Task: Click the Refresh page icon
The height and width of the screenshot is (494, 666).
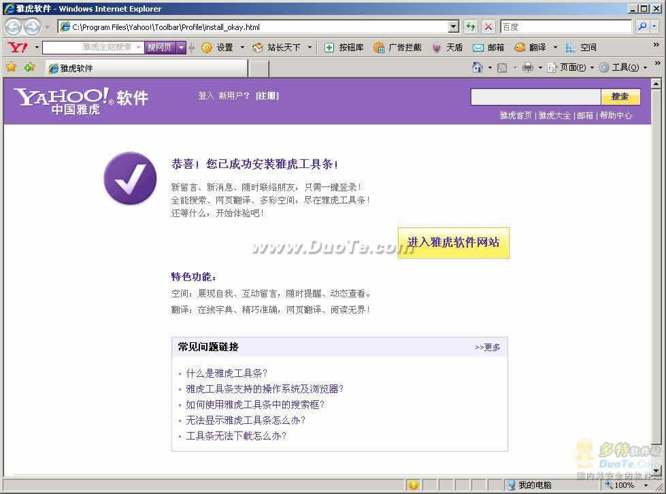Action: click(x=470, y=27)
